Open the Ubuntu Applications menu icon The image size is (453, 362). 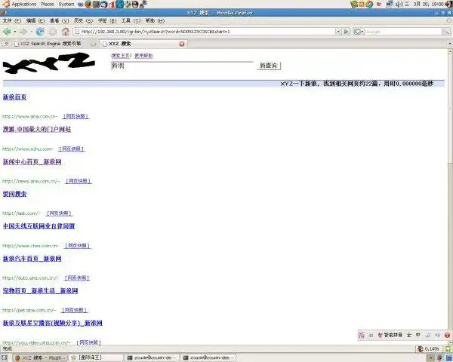pyautogui.click(x=6, y=4)
